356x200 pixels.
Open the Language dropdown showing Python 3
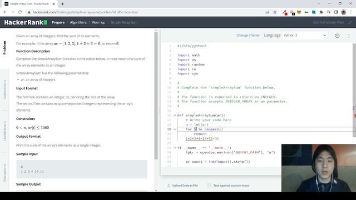(304, 36)
